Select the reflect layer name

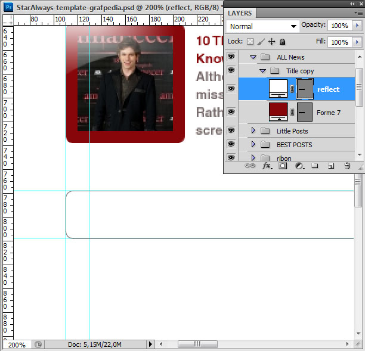(328, 89)
